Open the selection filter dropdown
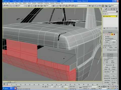The image size is (121, 90). pyautogui.click(x=22, y=5)
